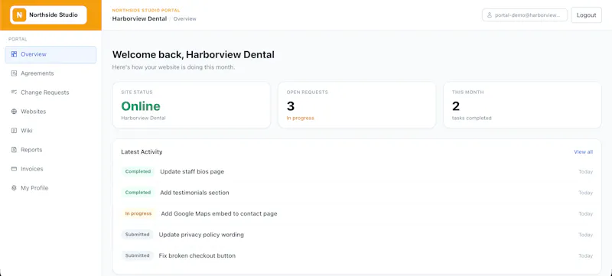Click the My Profile user icon
This screenshot has height=276, width=612.
14,188
